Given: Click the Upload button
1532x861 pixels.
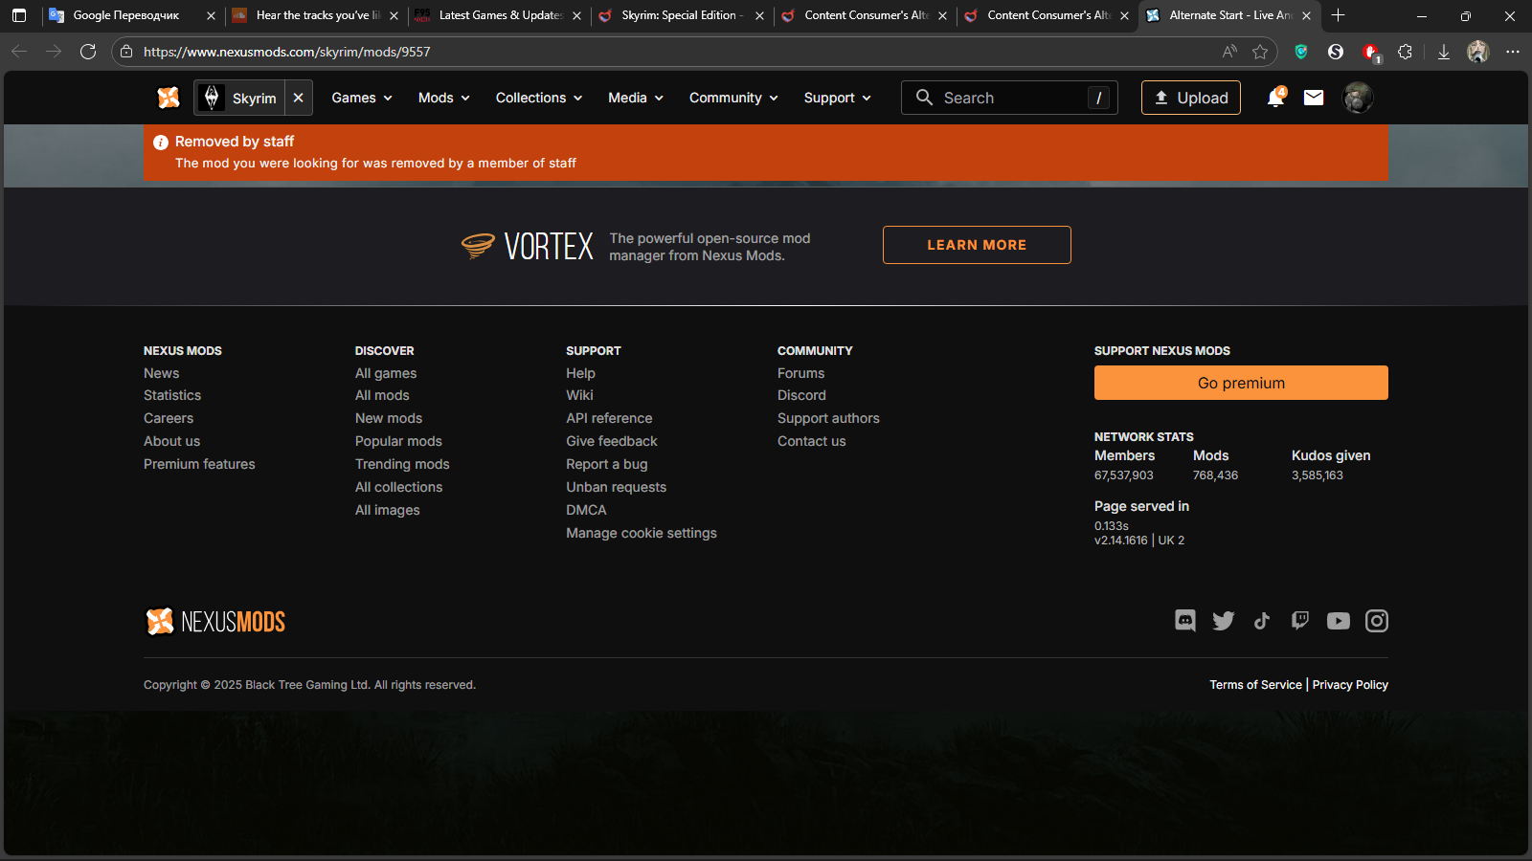Looking at the screenshot, I should [1191, 98].
